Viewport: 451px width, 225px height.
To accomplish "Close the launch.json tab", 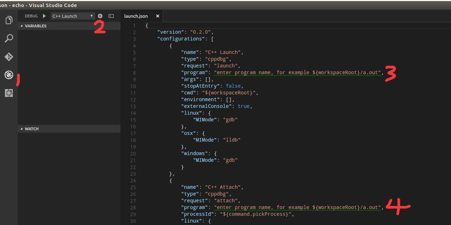I will tap(158, 16).
